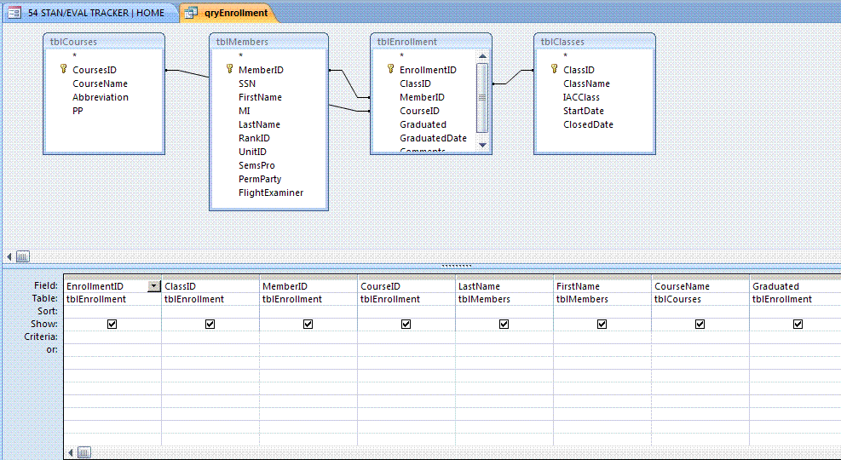
Task: Click Criteria cell under the CourseName column
Action: pyautogui.click(x=700, y=337)
